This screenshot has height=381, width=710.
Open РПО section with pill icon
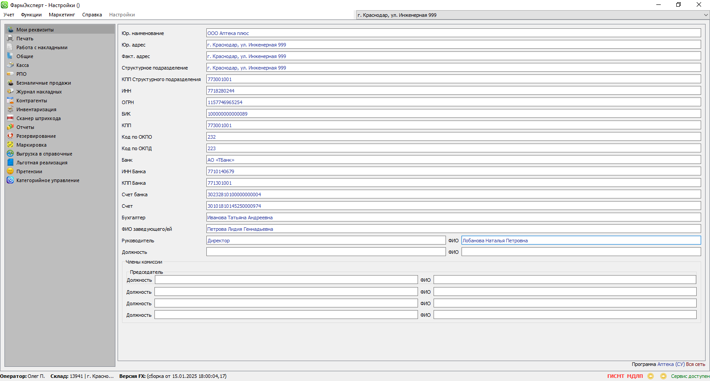click(10, 74)
